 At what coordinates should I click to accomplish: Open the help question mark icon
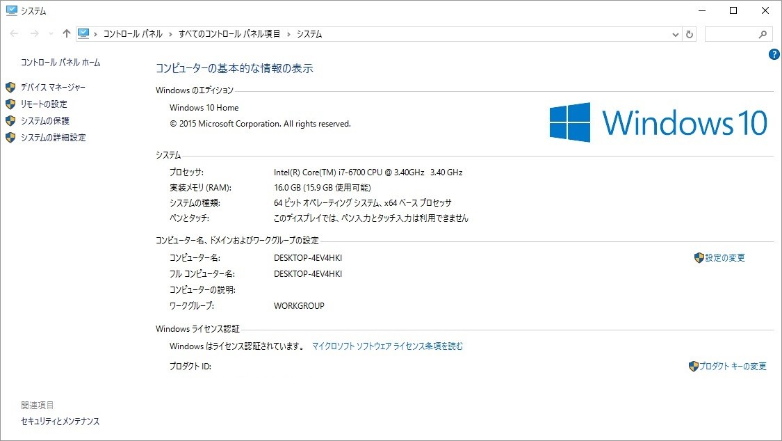(774, 54)
